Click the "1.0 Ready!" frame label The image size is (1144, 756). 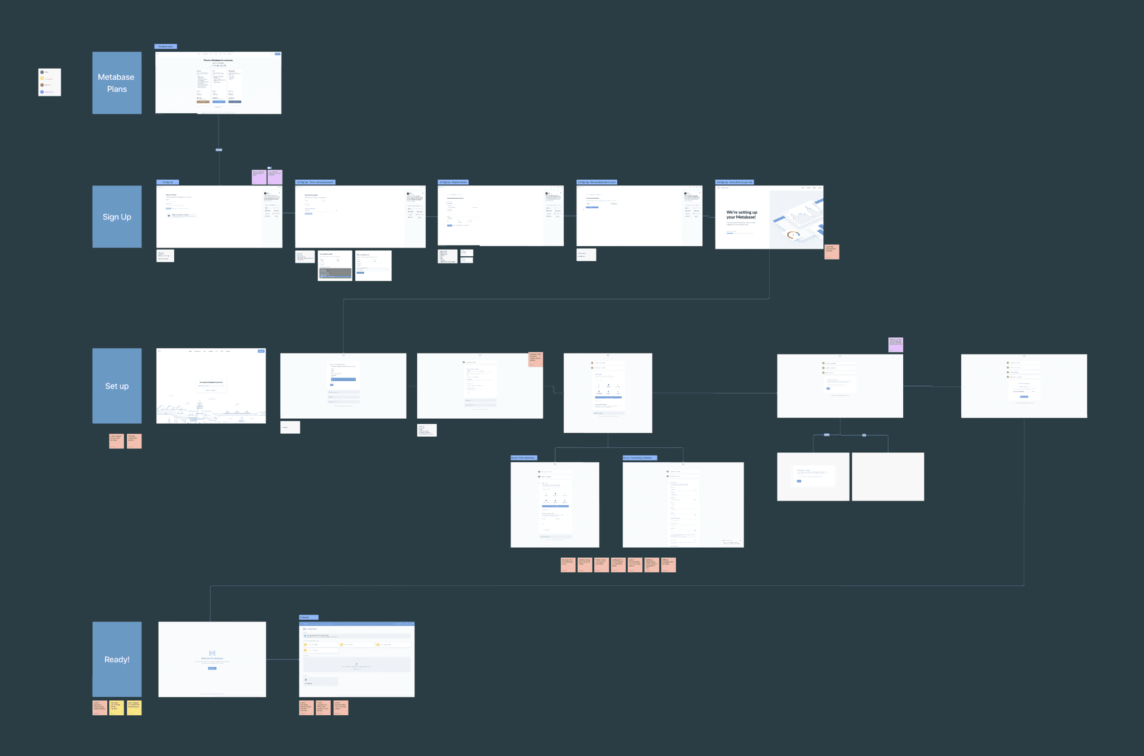[x=308, y=618]
